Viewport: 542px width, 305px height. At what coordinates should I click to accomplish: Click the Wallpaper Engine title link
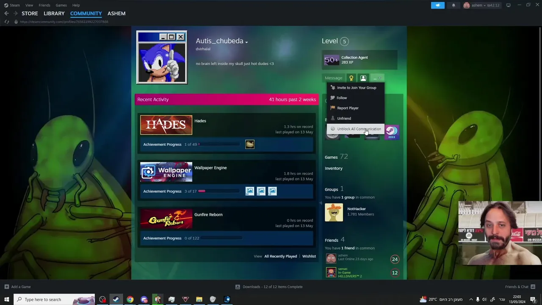pyautogui.click(x=210, y=168)
